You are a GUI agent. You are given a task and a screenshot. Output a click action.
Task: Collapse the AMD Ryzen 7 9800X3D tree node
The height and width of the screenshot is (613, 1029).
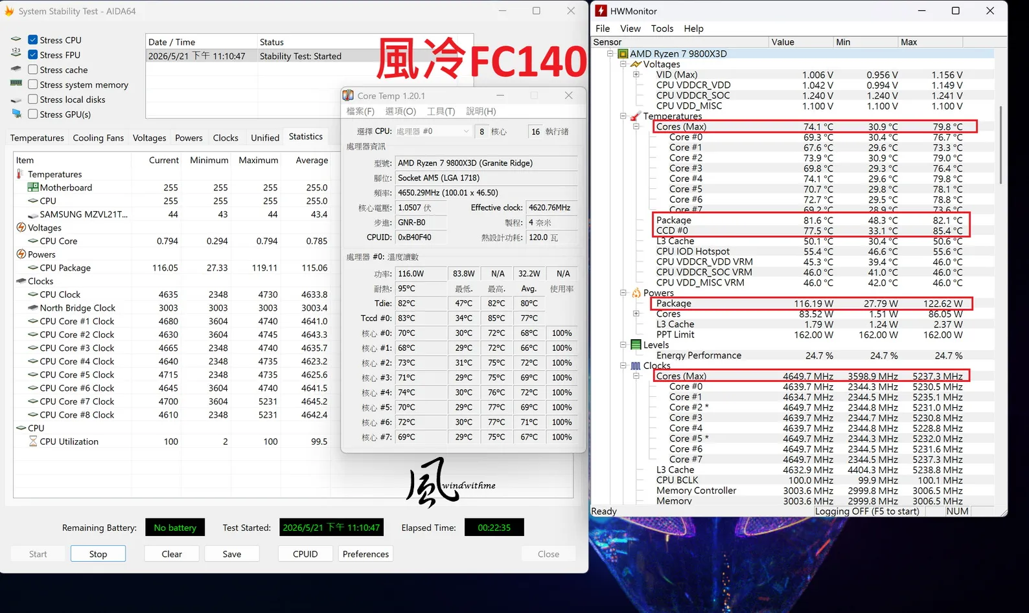610,54
